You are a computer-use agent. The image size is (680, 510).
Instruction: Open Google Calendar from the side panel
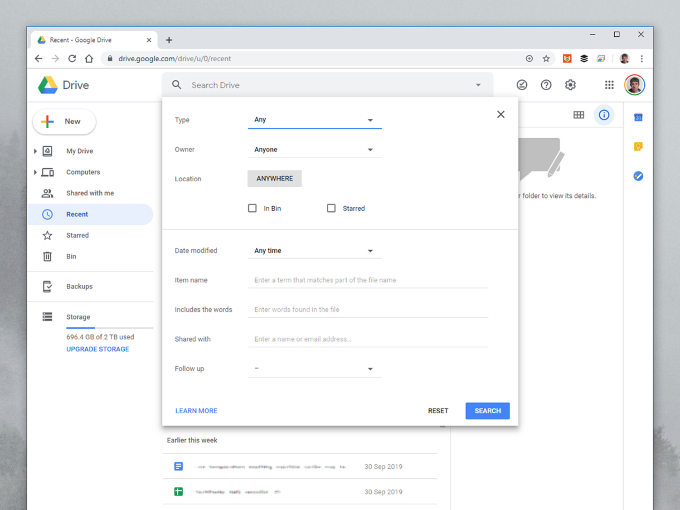point(638,117)
